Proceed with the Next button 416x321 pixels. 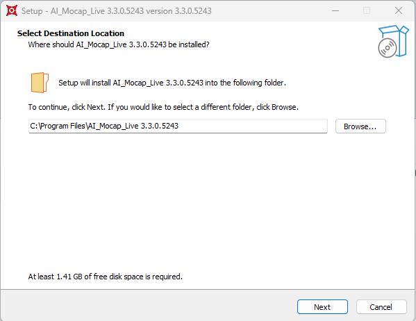(322, 307)
